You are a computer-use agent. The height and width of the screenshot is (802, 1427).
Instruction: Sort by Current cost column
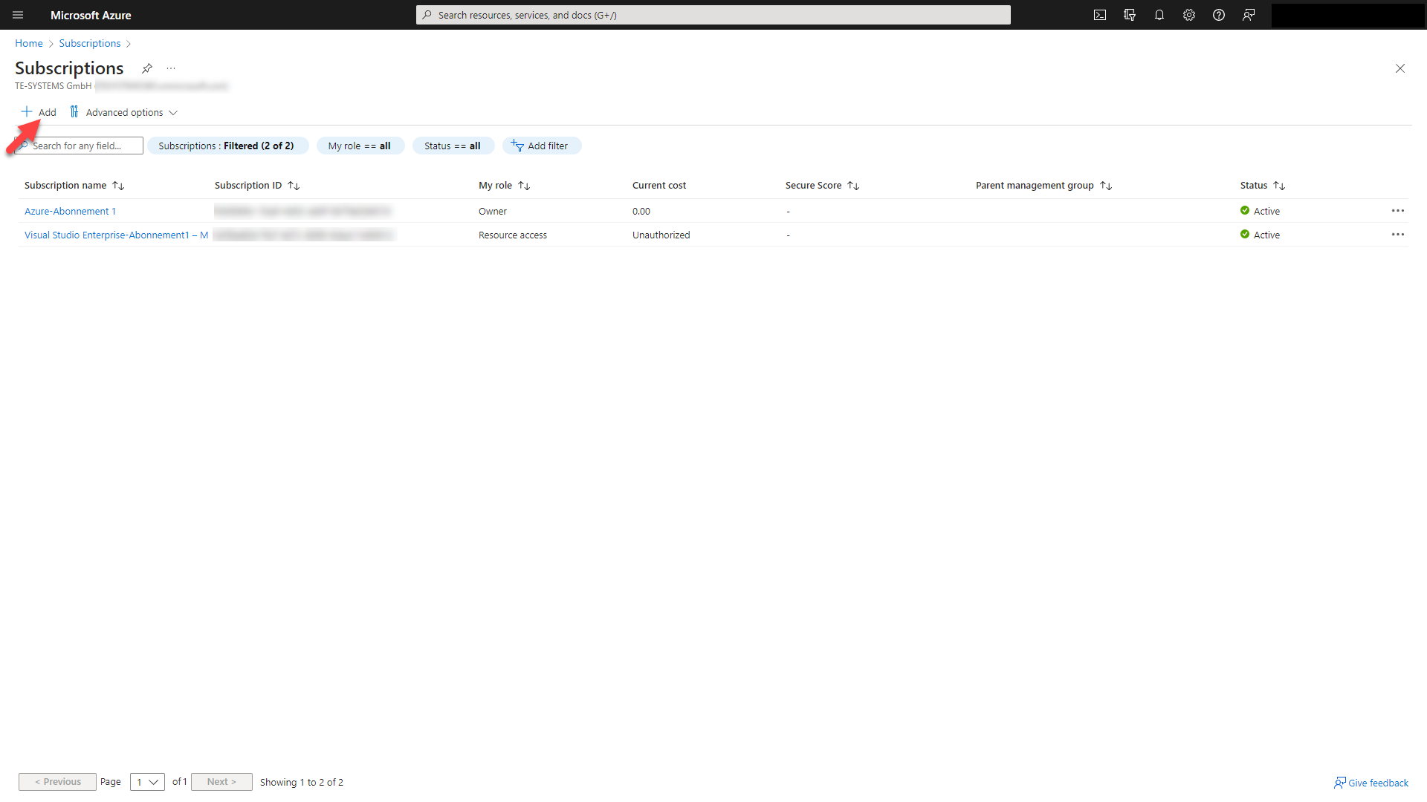(x=659, y=184)
